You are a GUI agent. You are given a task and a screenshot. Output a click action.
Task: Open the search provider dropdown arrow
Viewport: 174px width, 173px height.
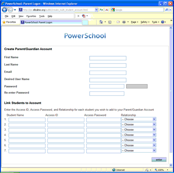(x=170, y=10)
